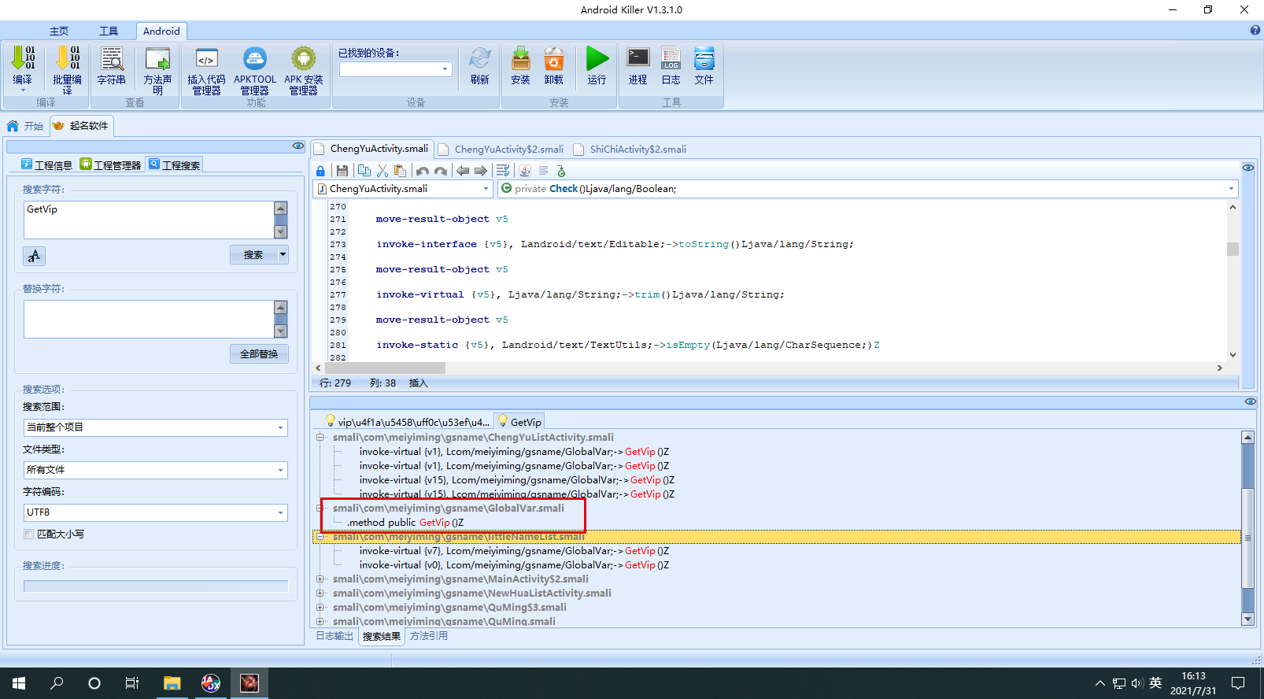Viewport: 1264px width, 699px height.
Task: Click the 搜索 search button
Action: (x=253, y=255)
